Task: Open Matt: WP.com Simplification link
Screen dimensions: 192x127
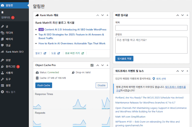Action: [130, 117]
